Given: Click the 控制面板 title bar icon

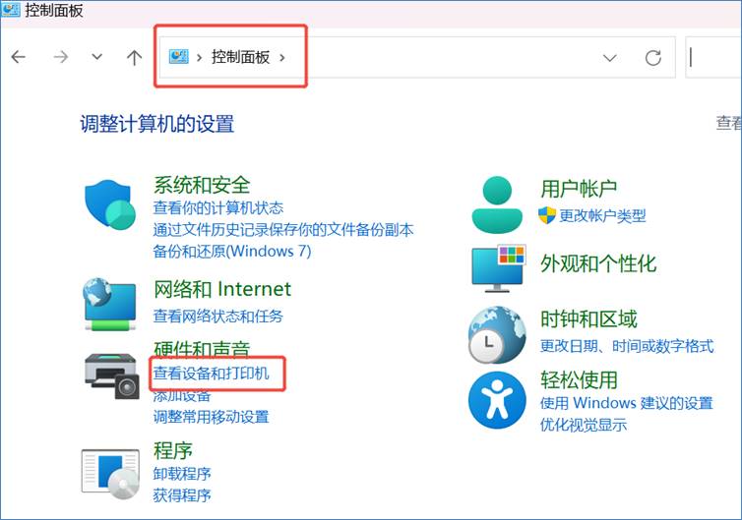Looking at the screenshot, I should pos(11,9).
